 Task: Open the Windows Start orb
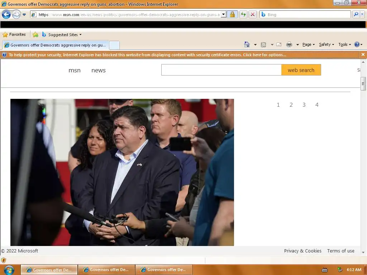(9, 270)
